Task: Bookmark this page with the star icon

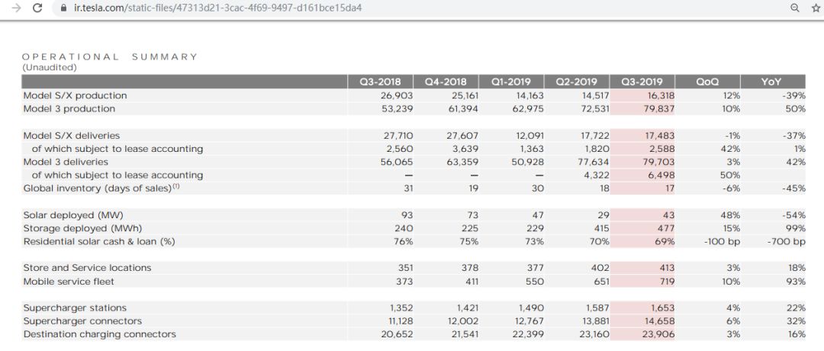Action: [816, 8]
